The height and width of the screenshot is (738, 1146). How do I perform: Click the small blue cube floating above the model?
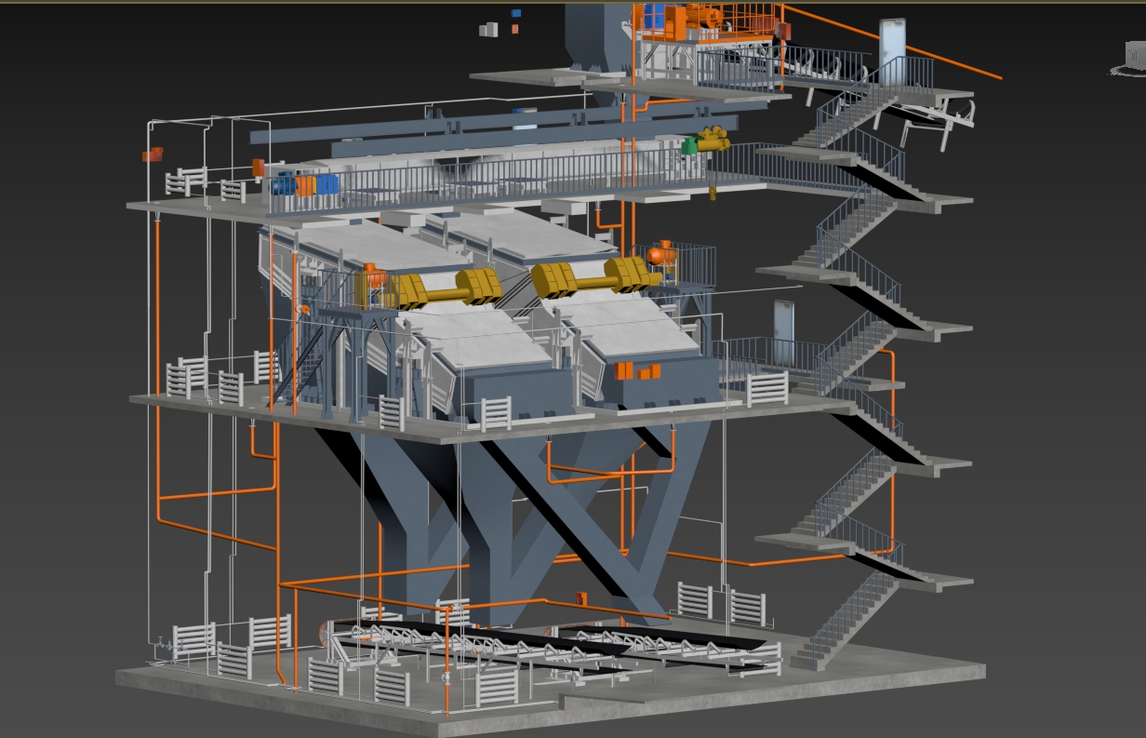point(516,13)
